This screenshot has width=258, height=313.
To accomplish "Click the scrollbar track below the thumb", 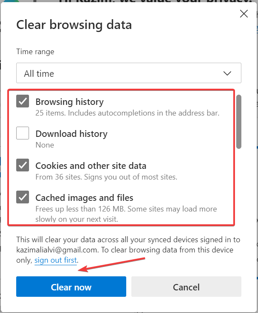I will pos(239,185).
